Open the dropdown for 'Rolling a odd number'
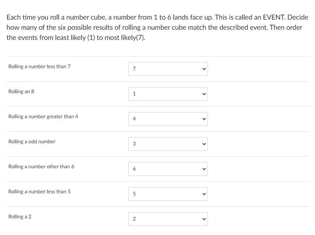The image size is (315, 235). click(x=168, y=144)
